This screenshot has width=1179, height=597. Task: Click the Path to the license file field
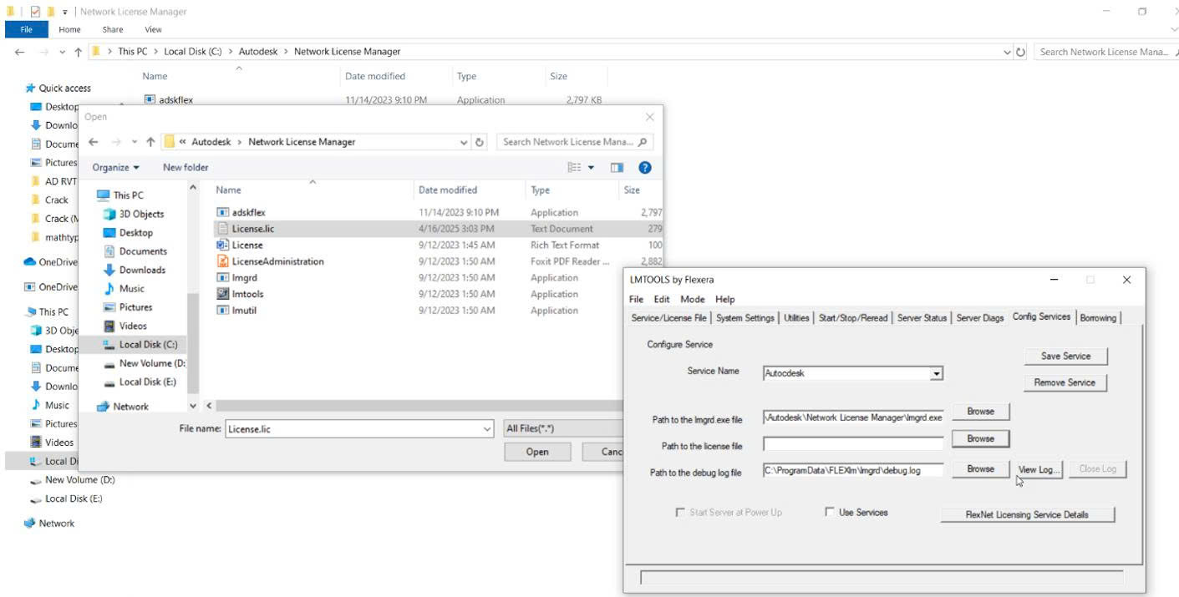(853, 443)
